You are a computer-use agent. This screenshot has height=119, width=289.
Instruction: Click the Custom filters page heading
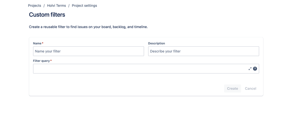pyautogui.click(x=47, y=15)
